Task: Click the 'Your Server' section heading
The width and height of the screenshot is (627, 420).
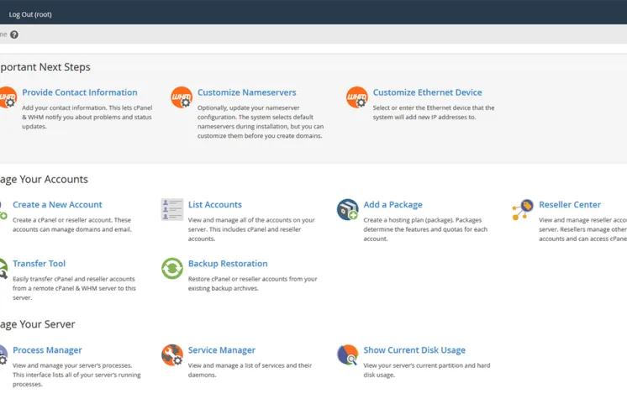Action: [47, 324]
